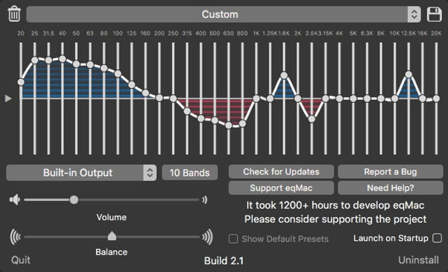
Task: Click the Uninstall link
Action: point(418,260)
